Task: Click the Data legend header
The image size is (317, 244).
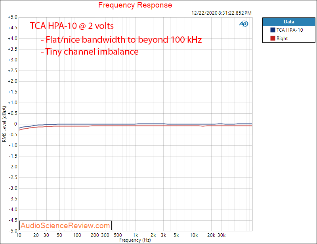Action: pyautogui.click(x=289, y=22)
